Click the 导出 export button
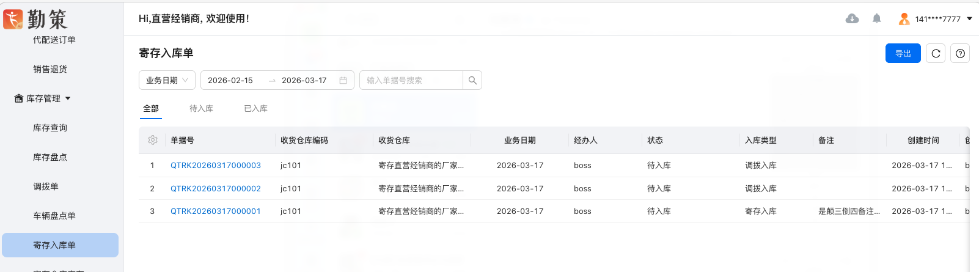 point(903,54)
